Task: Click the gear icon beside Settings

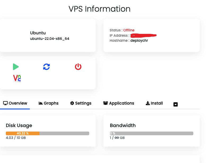Action: (x=72, y=103)
